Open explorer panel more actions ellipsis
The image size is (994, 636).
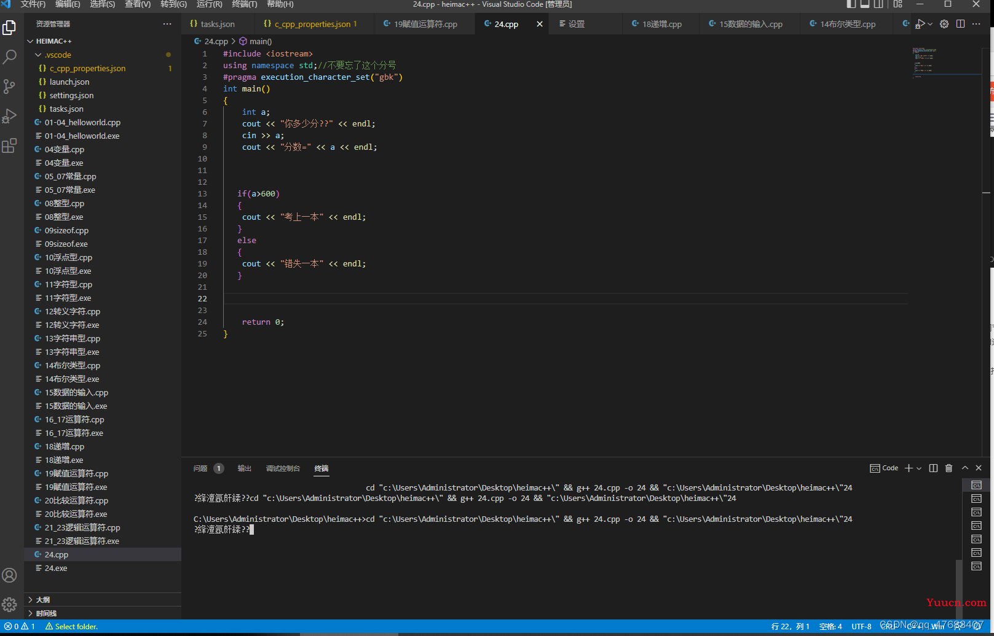(167, 24)
